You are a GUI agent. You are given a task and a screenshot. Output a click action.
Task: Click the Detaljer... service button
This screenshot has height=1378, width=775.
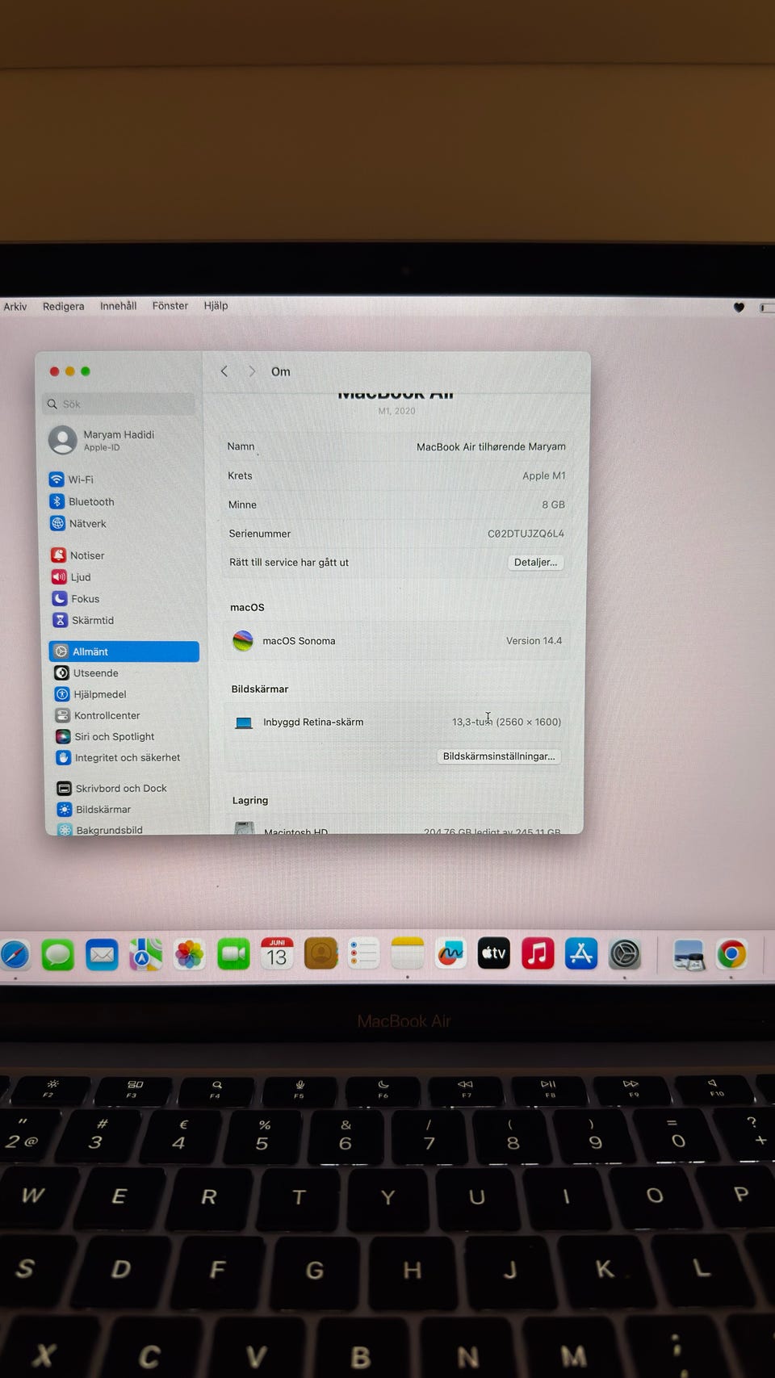(535, 563)
